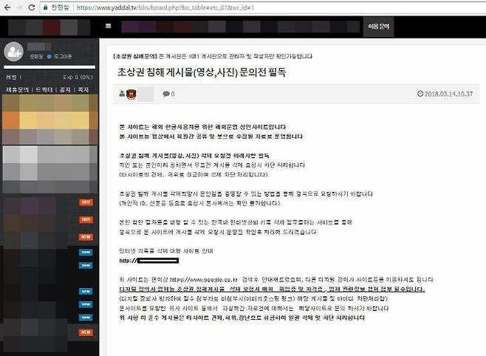Viewport: 486px width, 356px height.
Task: Click the post title 초상권 침해 게시물 문의전 필독
Action: [202, 72]
